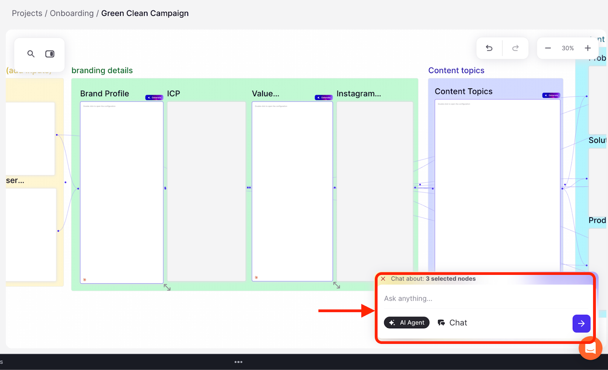Switch to AI Agent mode
Screen dimensions: 608x370
[x=407, y=323]
